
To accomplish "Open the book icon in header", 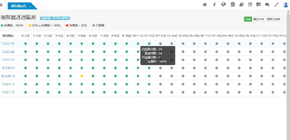I will coord(241,5).
